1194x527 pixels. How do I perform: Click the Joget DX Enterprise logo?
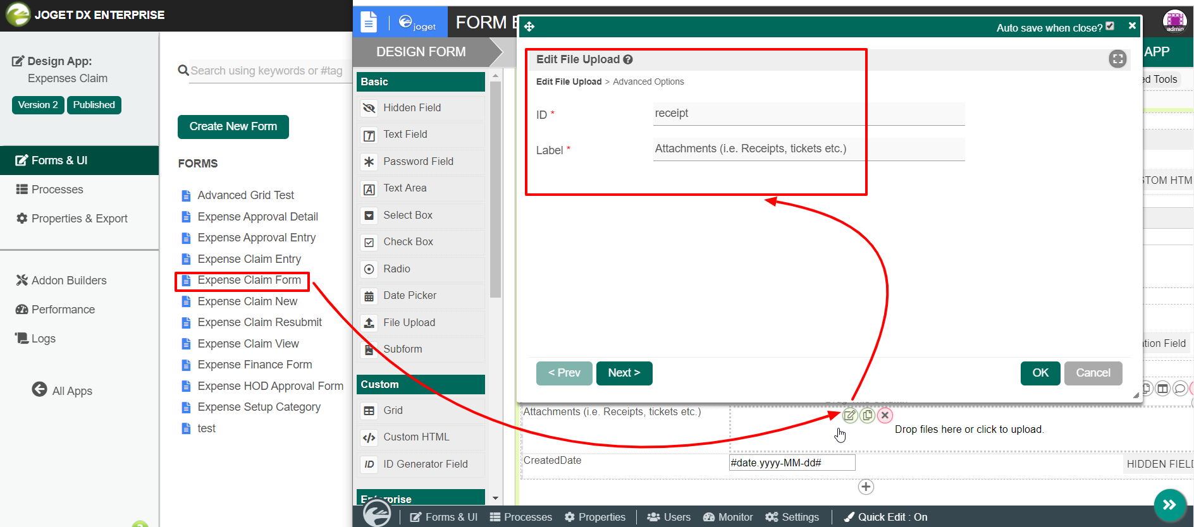tap(18, 15)
